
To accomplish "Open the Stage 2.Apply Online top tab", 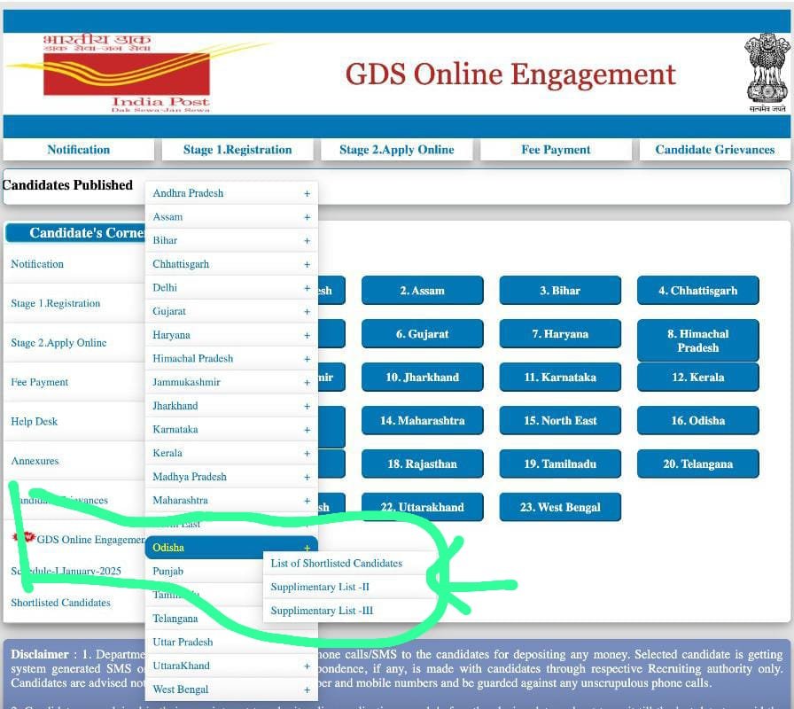I will [x=396, y=150].
